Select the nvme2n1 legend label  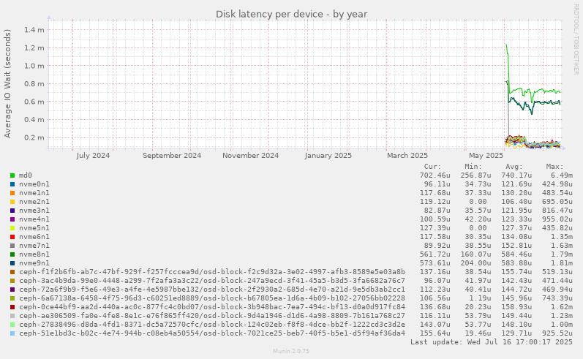(x=34, y=202)
